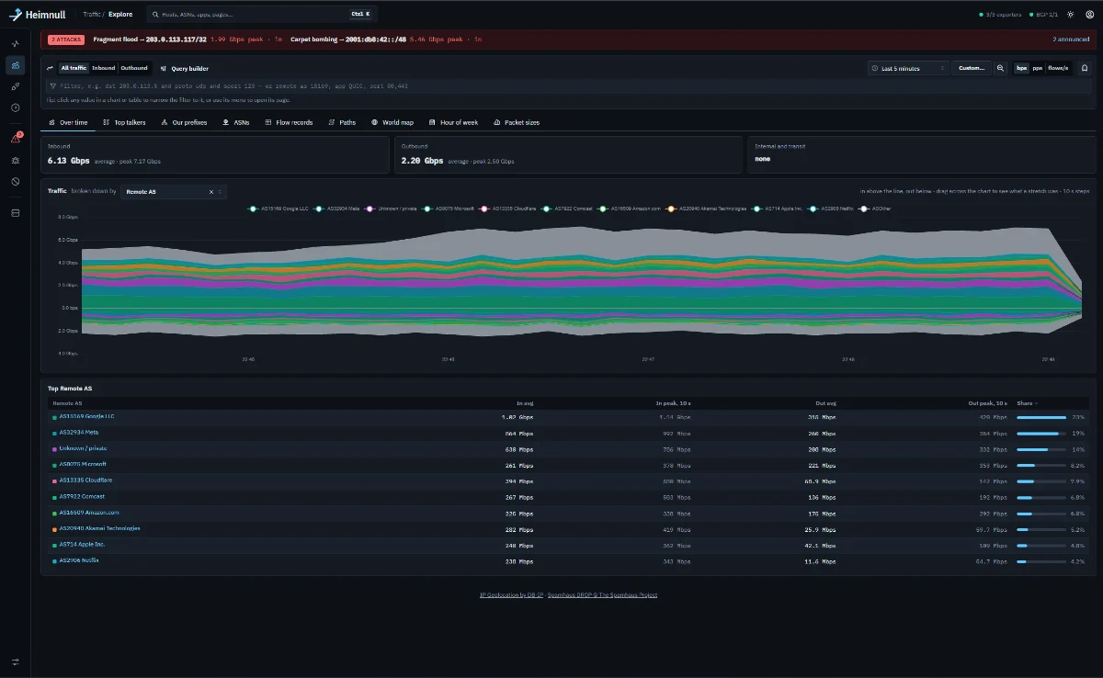The height and width of the screenshot is (678, 1103).
Task: Open AS13335 Cloudflare table row
Action: [x=568, y=480]
